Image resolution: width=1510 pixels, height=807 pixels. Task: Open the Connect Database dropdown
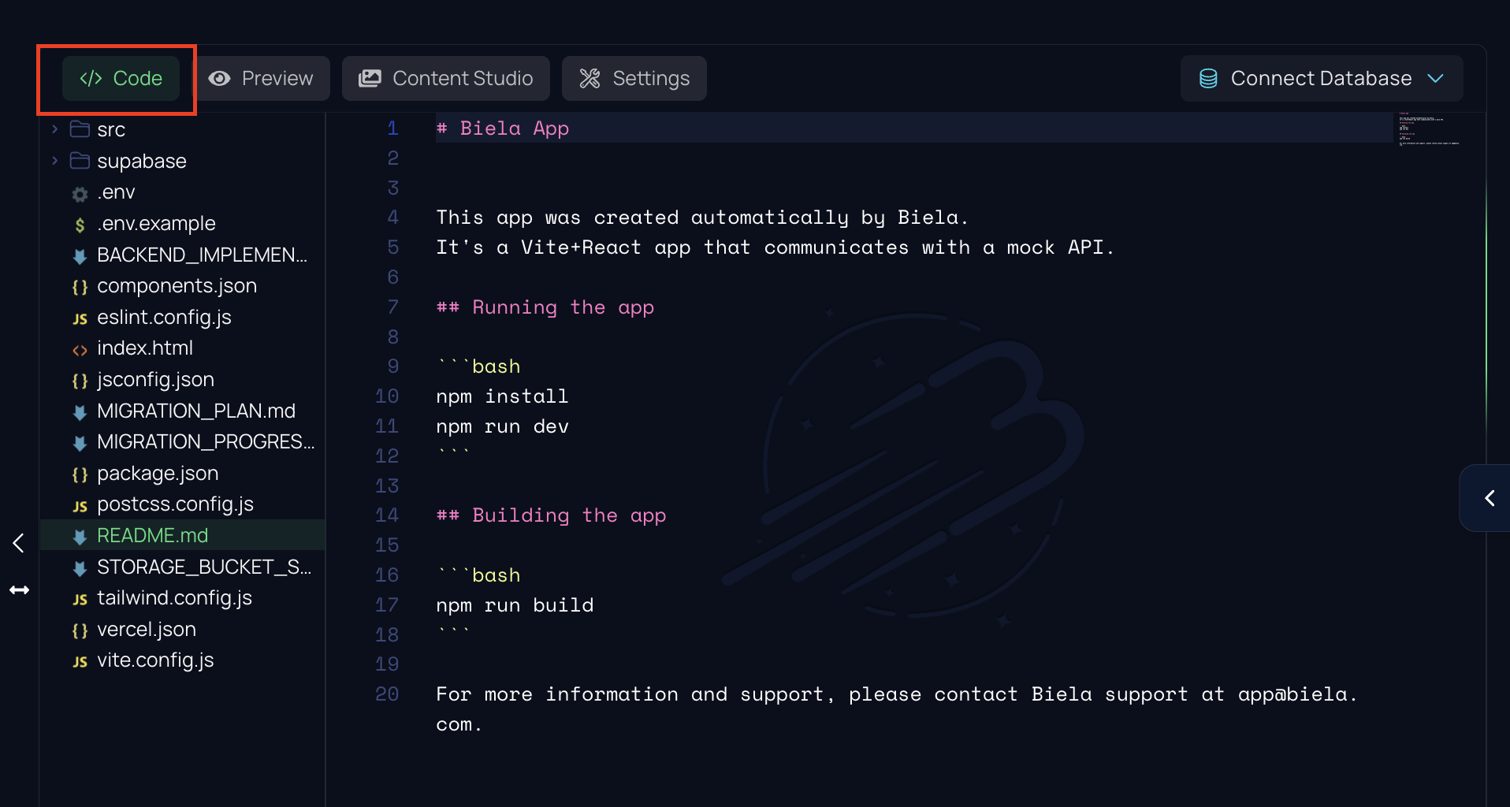(1436, 78)
